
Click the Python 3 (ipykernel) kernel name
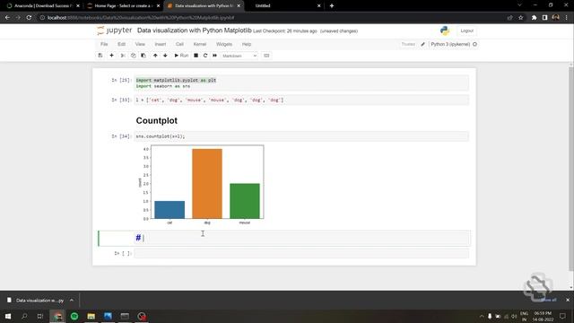(x=450, y=44)
